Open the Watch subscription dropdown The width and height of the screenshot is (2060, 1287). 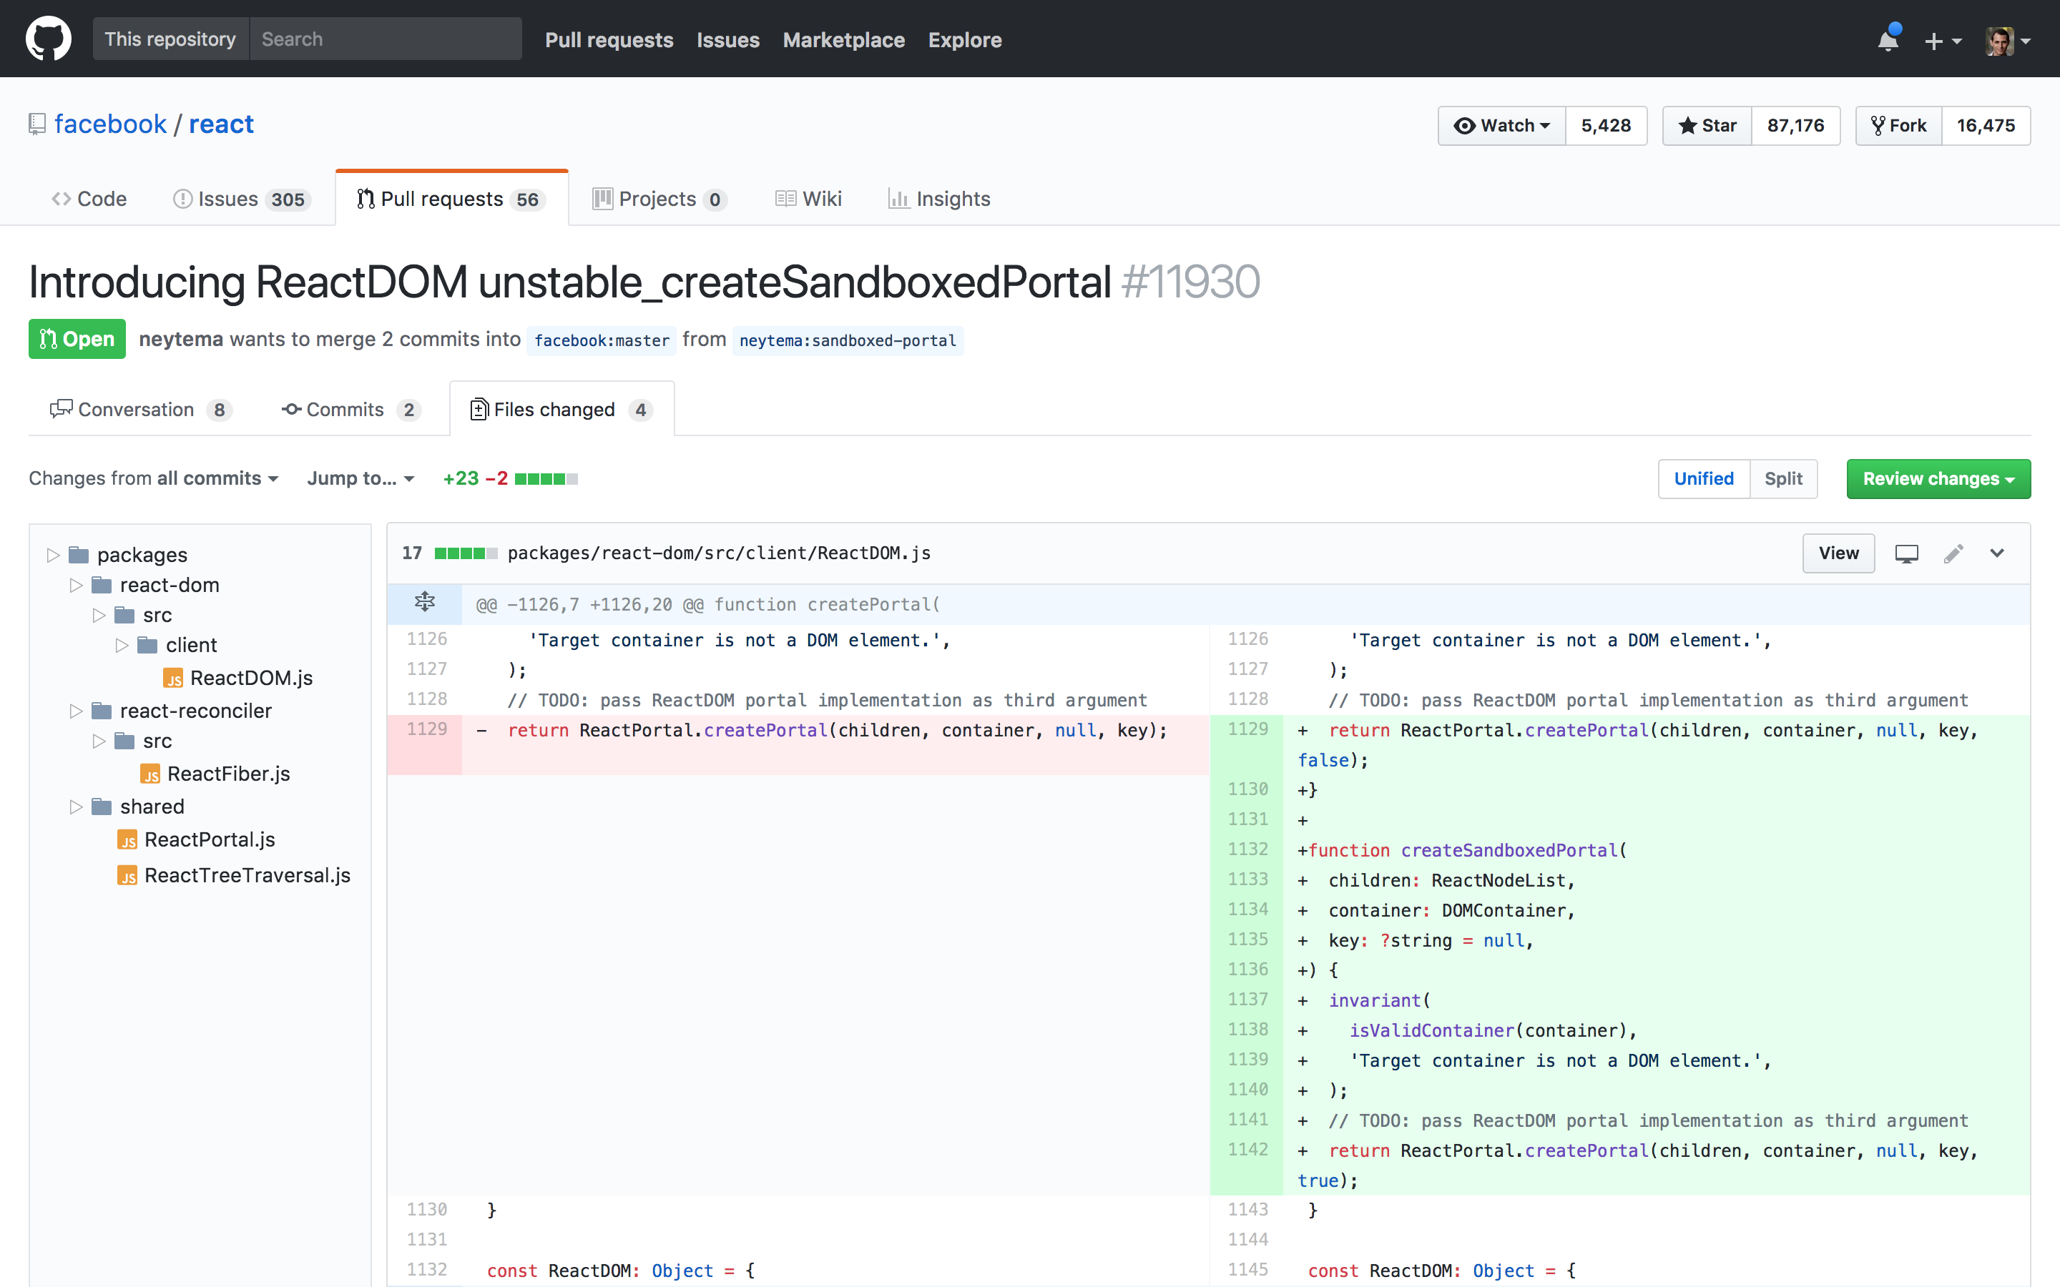(x=1501, y=125)
